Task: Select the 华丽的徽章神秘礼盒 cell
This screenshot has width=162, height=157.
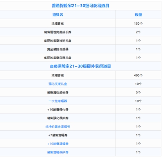Action: 58,41
